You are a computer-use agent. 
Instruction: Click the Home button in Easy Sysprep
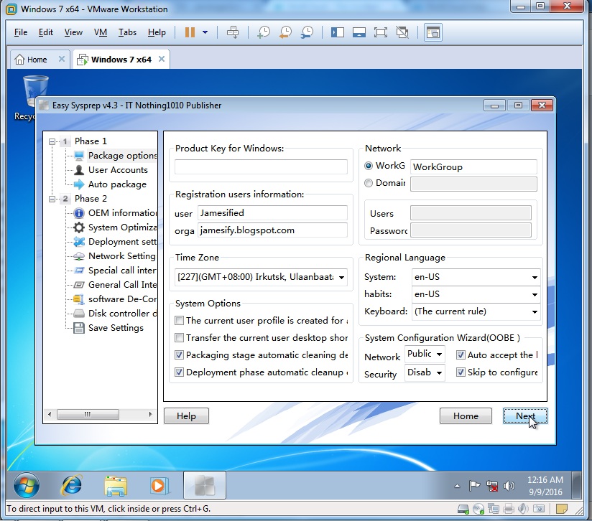(466, 416)
